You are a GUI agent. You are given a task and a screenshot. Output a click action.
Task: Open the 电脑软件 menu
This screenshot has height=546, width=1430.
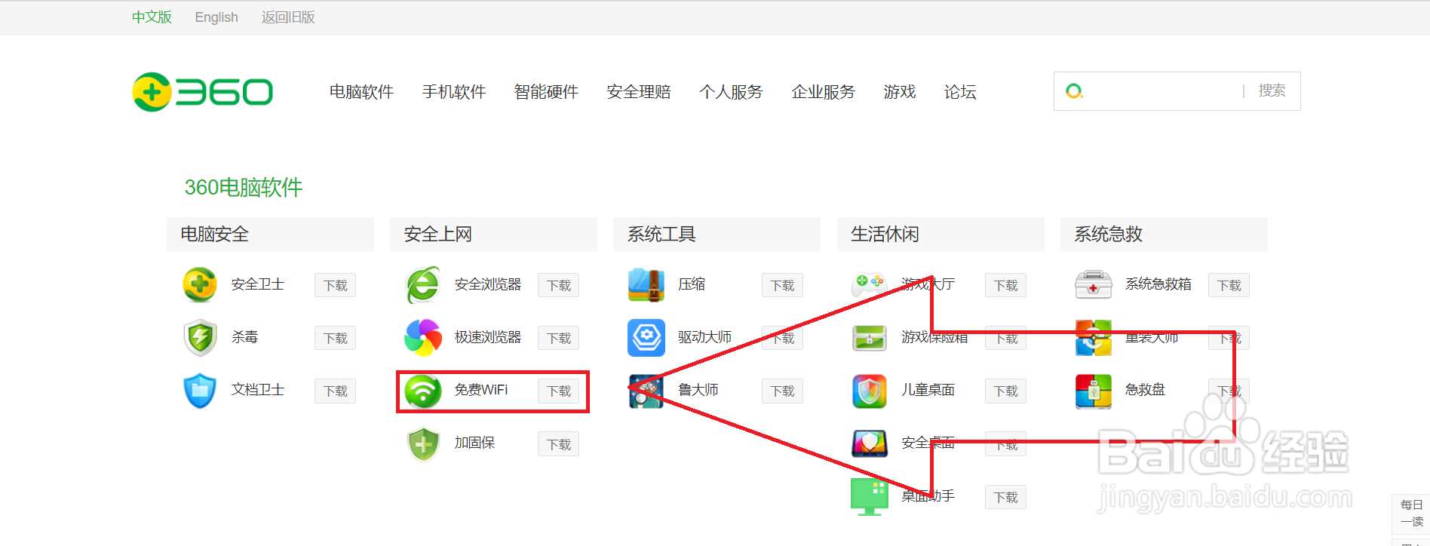(x=361, y=92)
